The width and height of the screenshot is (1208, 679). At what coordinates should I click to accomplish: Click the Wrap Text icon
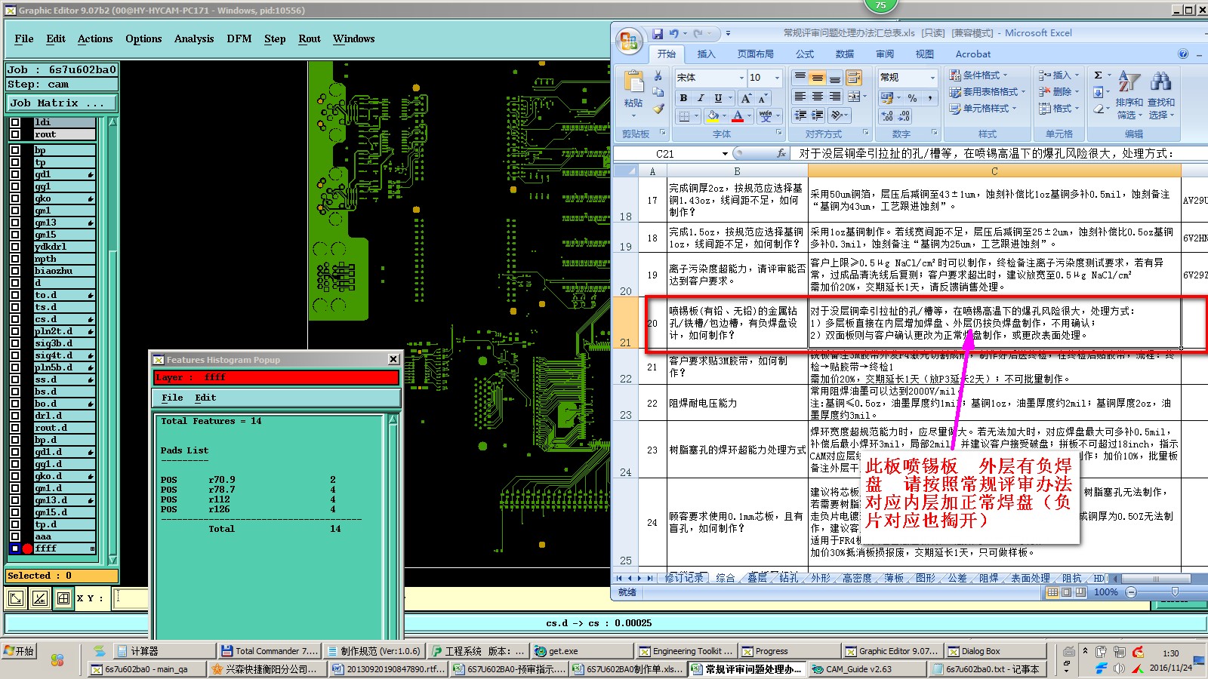(854, 78)
